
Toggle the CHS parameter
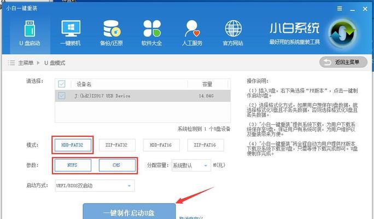pos(116,165)
